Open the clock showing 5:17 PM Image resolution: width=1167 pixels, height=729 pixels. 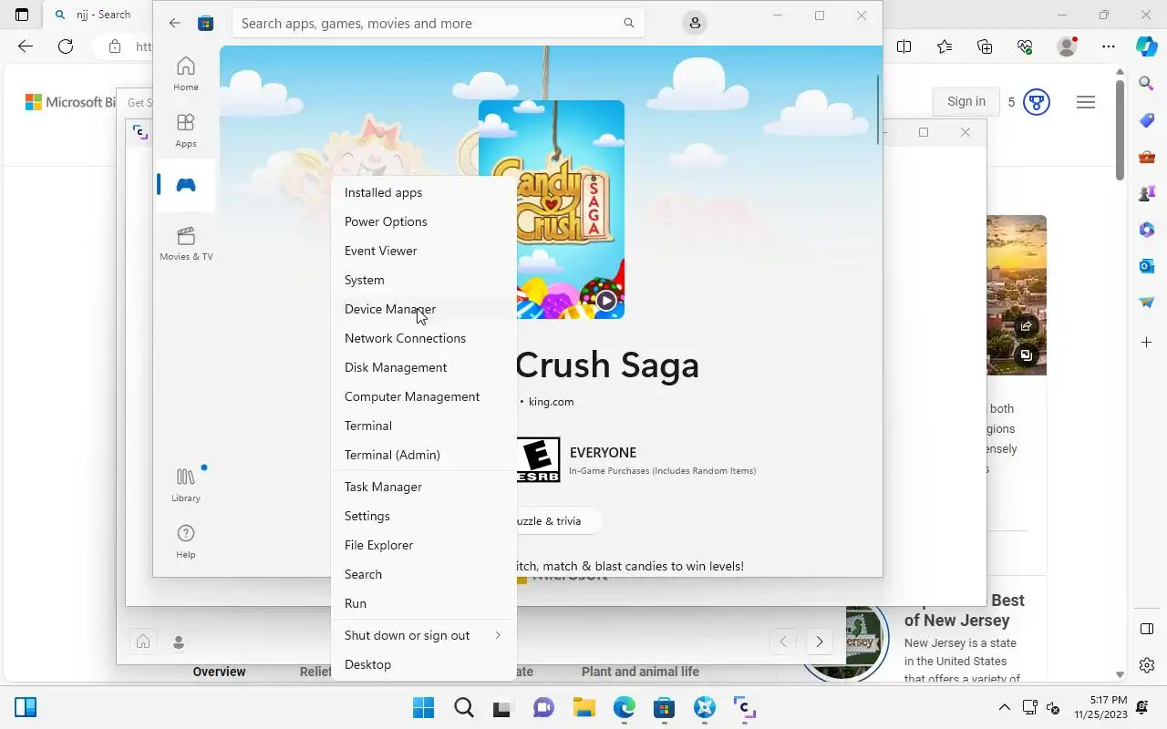[x=1100, y=708]
